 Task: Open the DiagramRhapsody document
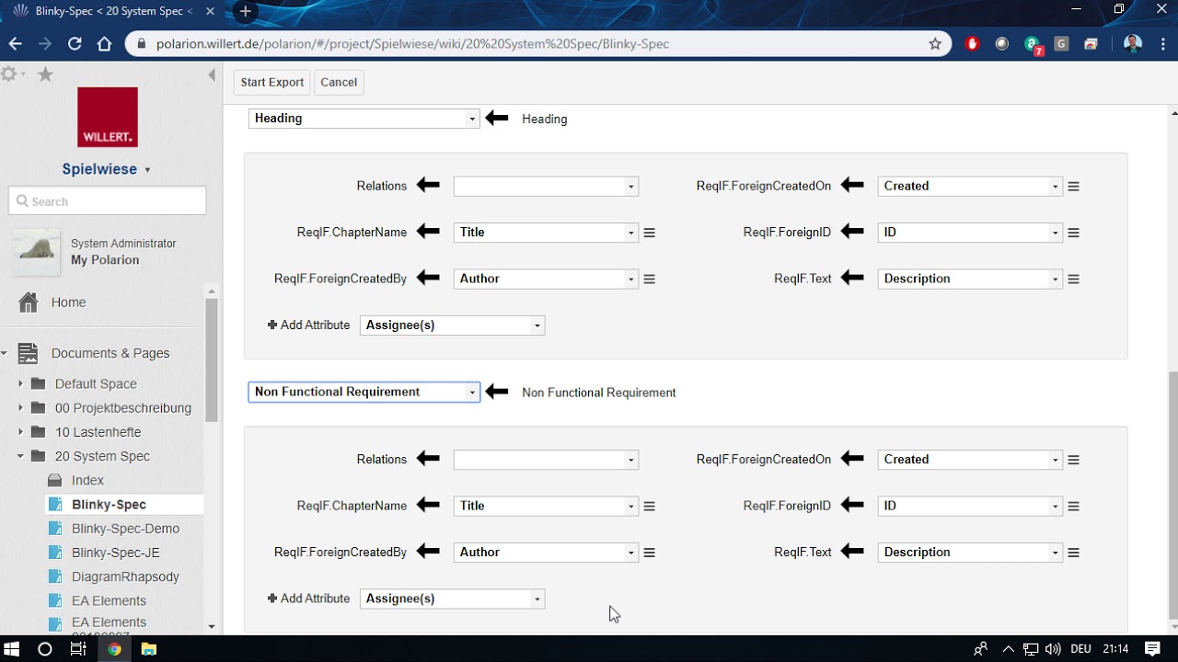(125, 576)
